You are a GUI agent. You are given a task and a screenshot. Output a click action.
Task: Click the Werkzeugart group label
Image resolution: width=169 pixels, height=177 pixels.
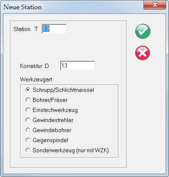point(36,80)
